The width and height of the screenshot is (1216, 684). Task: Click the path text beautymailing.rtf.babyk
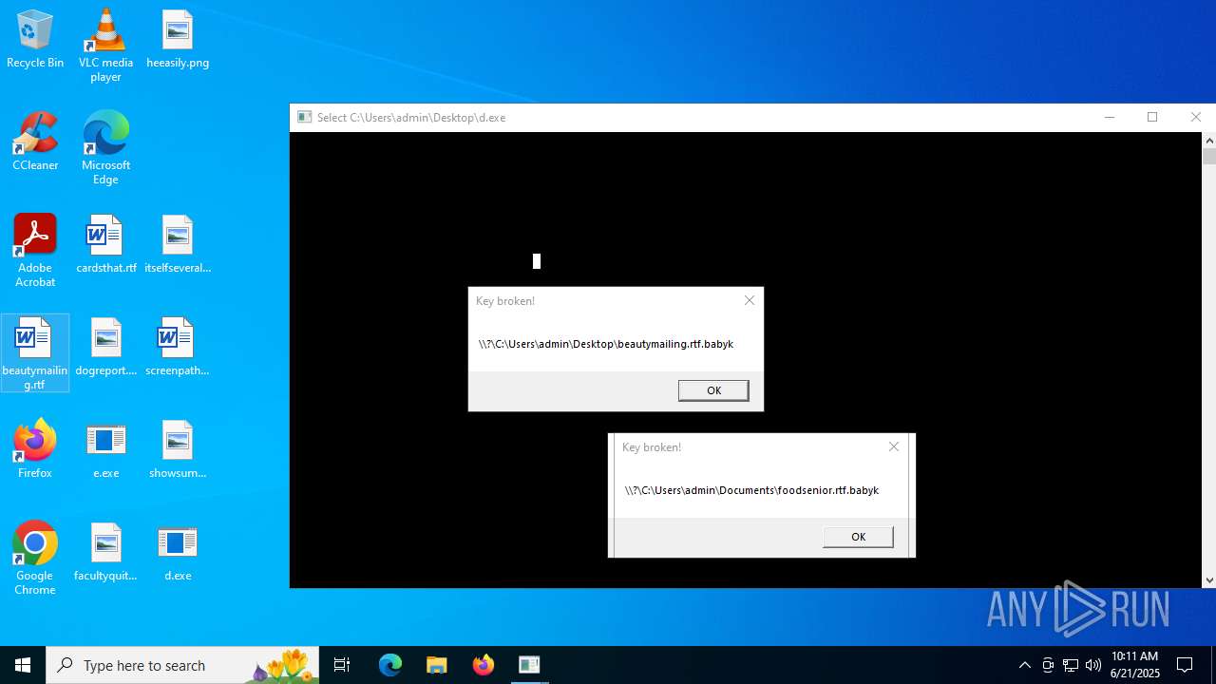(606, 344)
